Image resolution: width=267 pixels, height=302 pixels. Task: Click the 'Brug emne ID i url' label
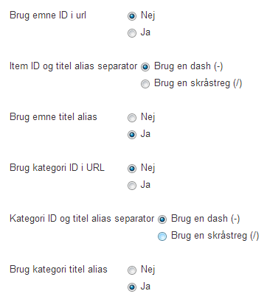[48, 15]
